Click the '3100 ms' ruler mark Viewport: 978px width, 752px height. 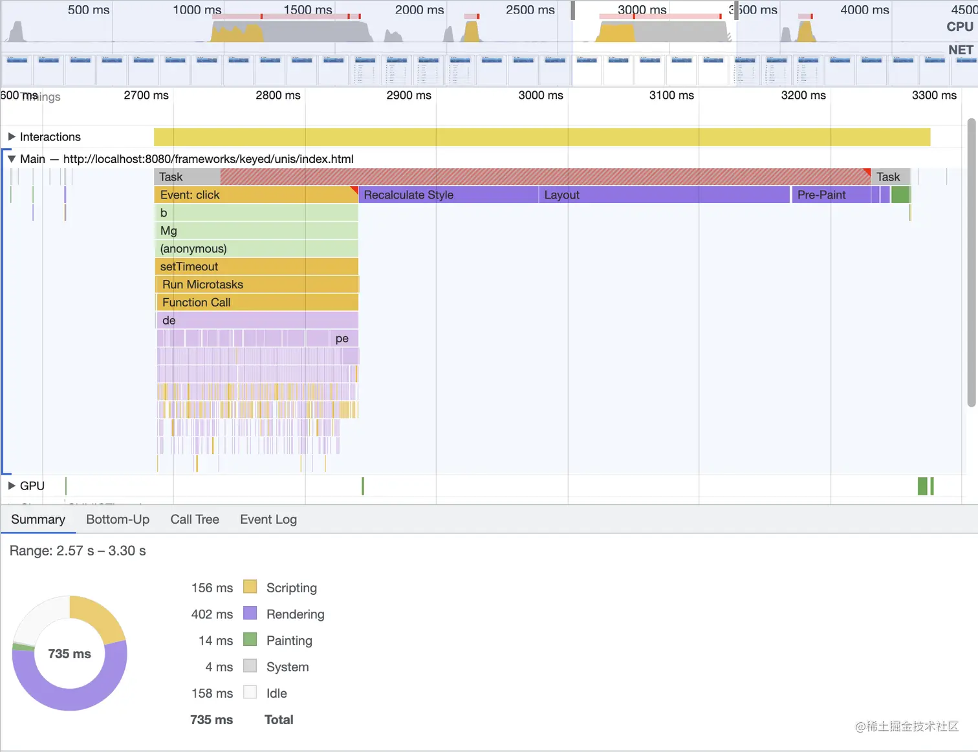[671, 95]
